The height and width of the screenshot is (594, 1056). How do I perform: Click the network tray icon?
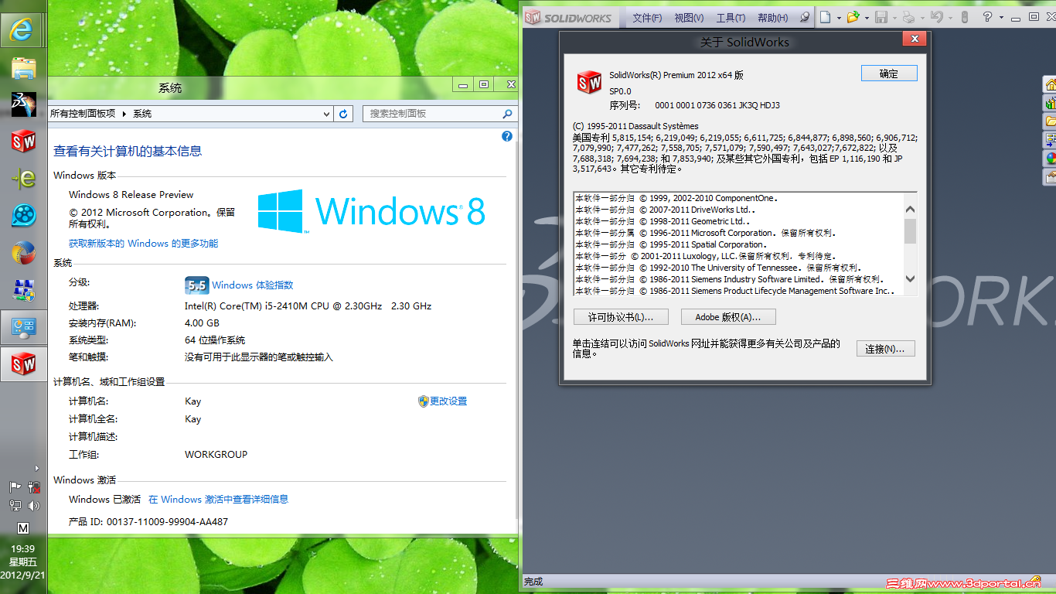click(x=15, y=506)
